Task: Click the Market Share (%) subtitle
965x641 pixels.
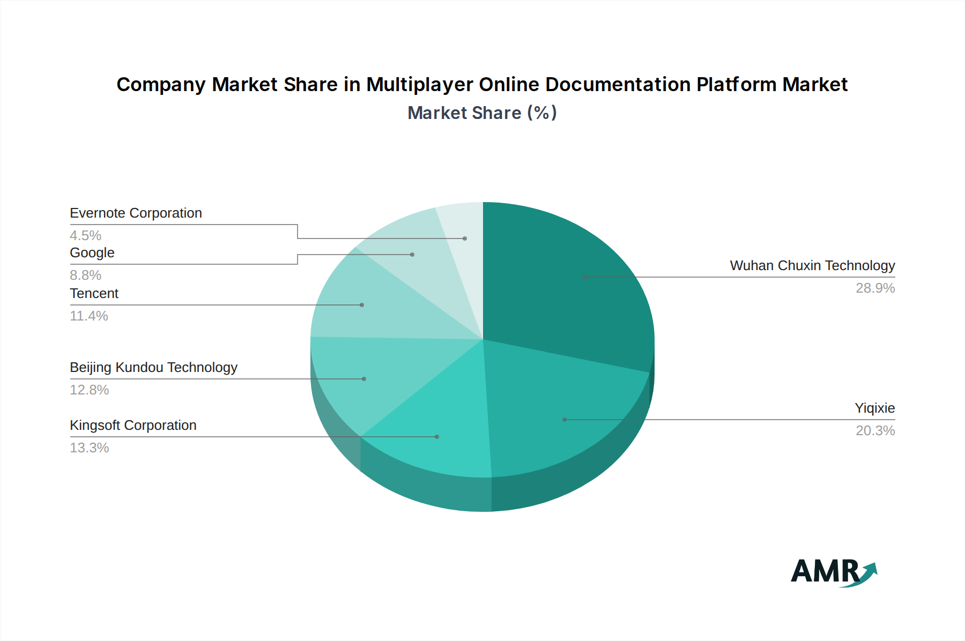Action: (482, 113)
